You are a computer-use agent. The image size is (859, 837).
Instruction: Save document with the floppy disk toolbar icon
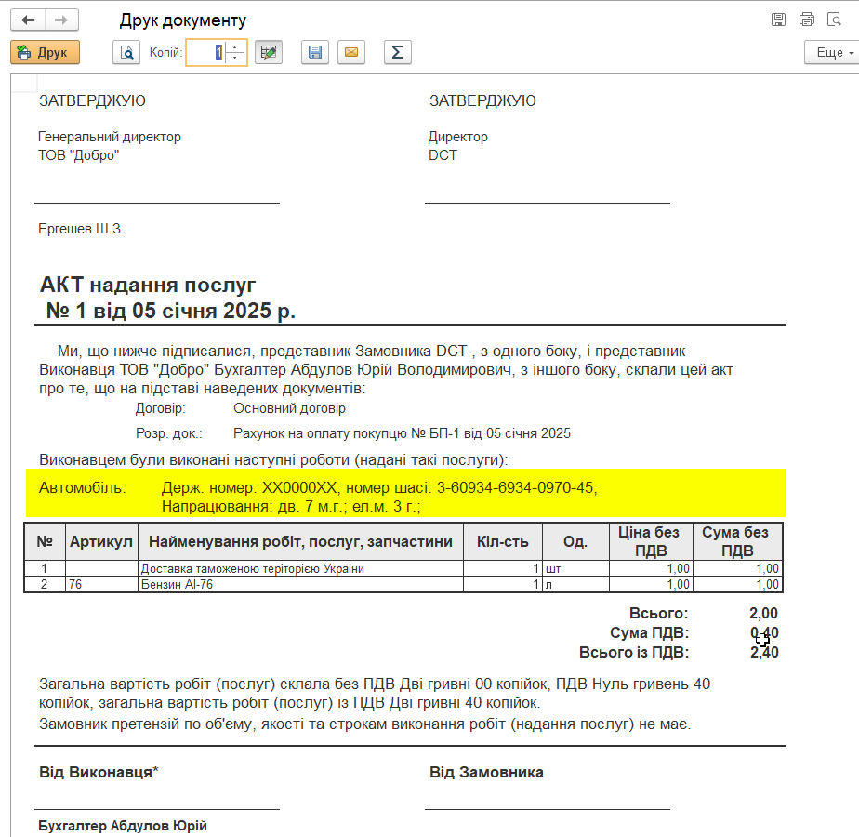(x=315, y=53)
